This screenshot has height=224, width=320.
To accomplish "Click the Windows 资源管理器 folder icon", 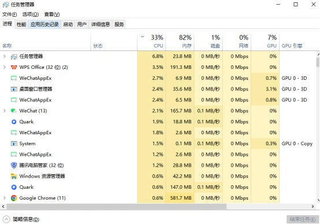I will [14, 177].
